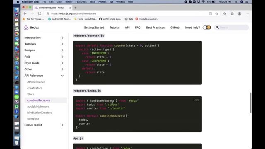Viewport: 265px width, 149px height.
Task: Open the favourites list icon
Action: tap(224, 14)
